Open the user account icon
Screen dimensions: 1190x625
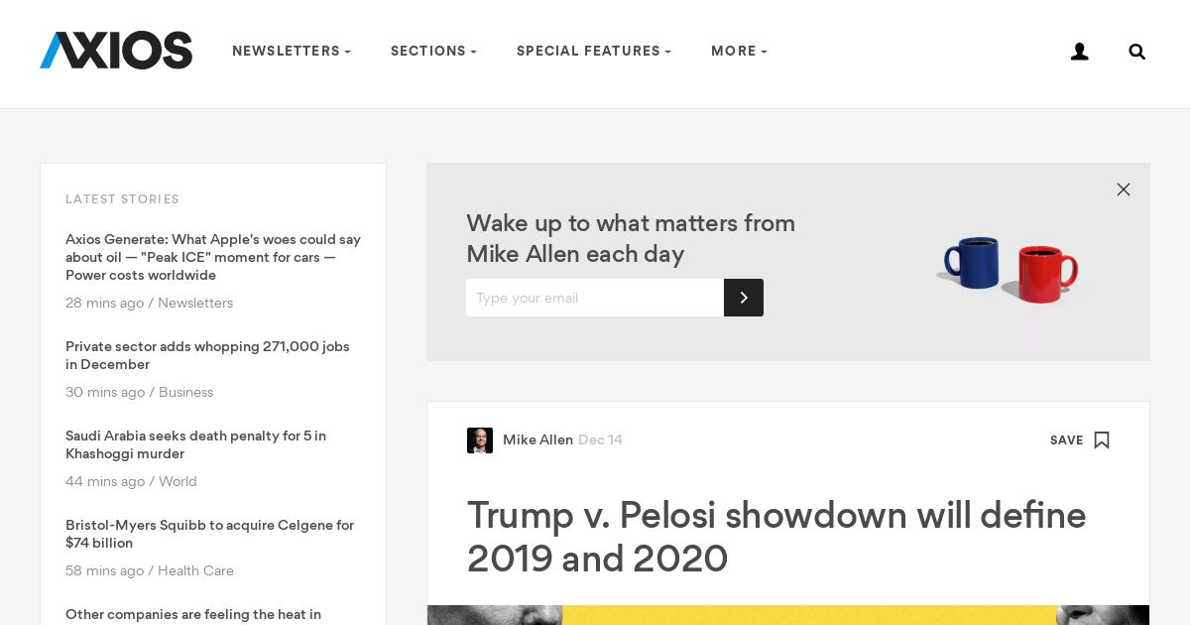click(1080, 52)
